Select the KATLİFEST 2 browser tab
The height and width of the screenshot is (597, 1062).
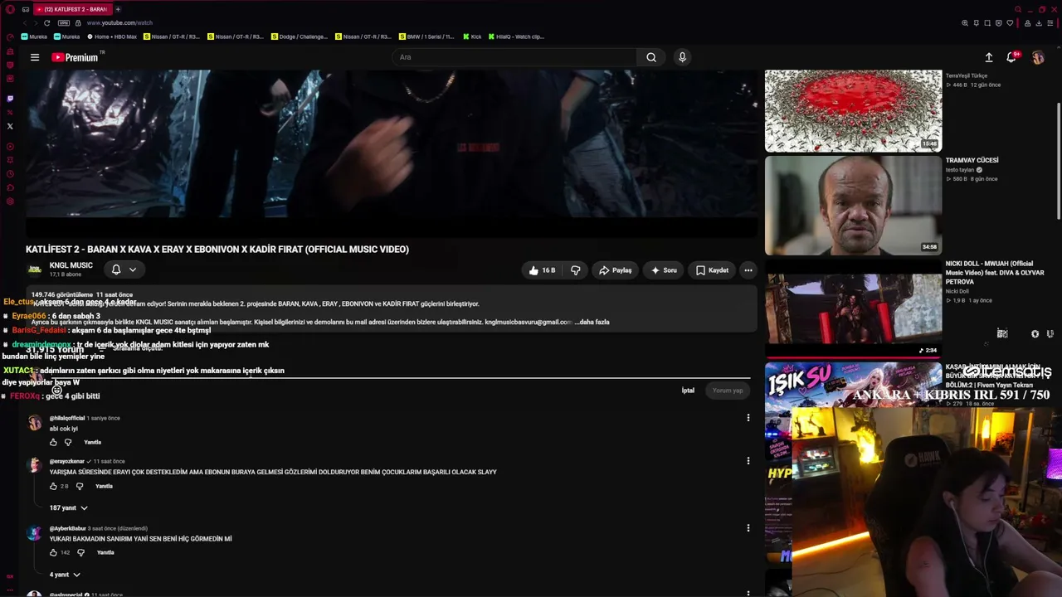[72, 9]
